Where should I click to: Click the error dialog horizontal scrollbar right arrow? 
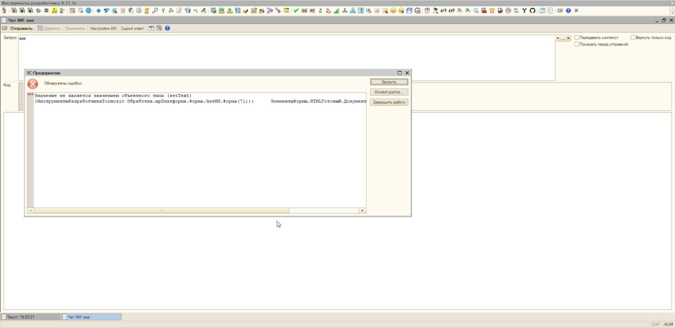[x=362, y=210]
